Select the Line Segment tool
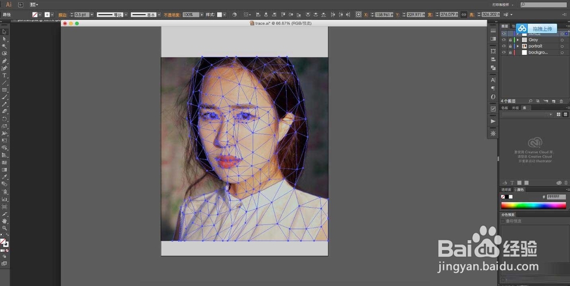Screen dimensions: 570x286 pyautogui.click(x=5, y=83)
